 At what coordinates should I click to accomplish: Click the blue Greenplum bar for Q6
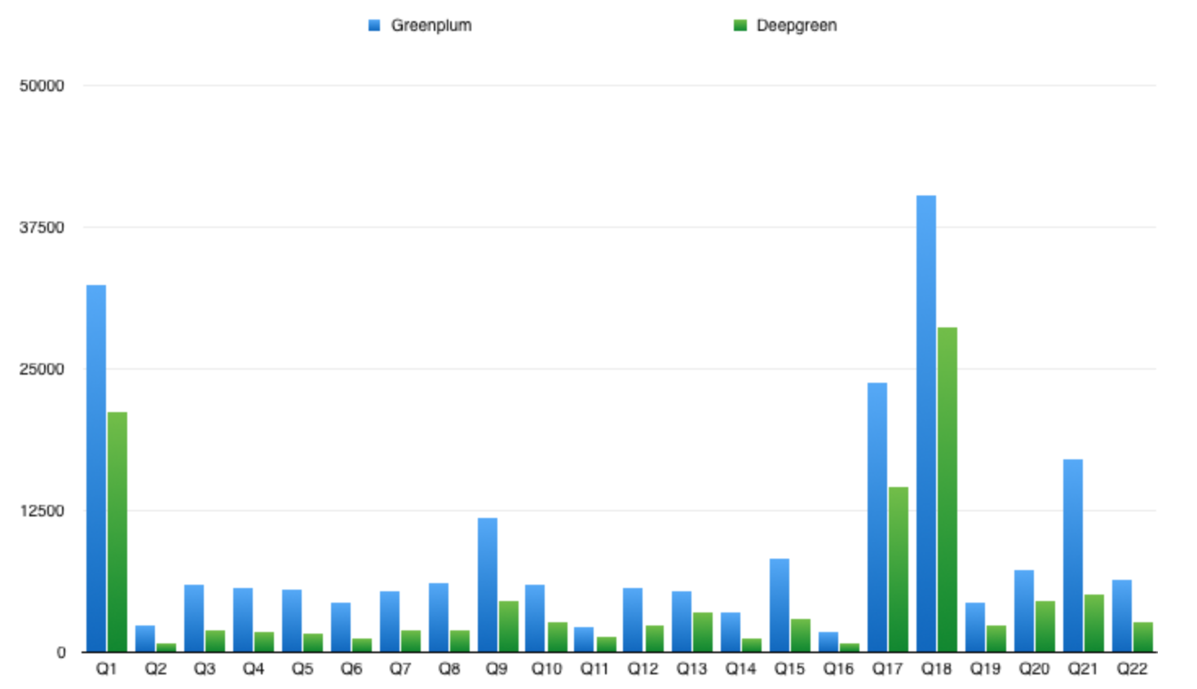[x=341, y=627]
